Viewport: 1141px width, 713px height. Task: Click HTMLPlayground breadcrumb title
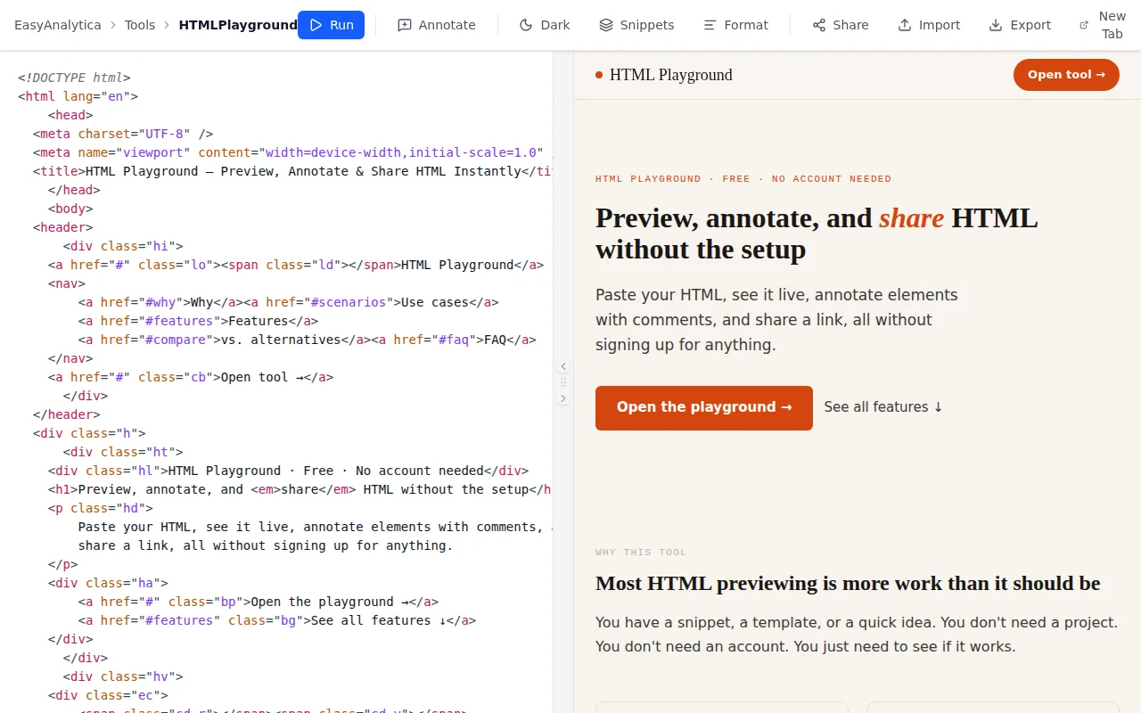click(x=238, y=25)
